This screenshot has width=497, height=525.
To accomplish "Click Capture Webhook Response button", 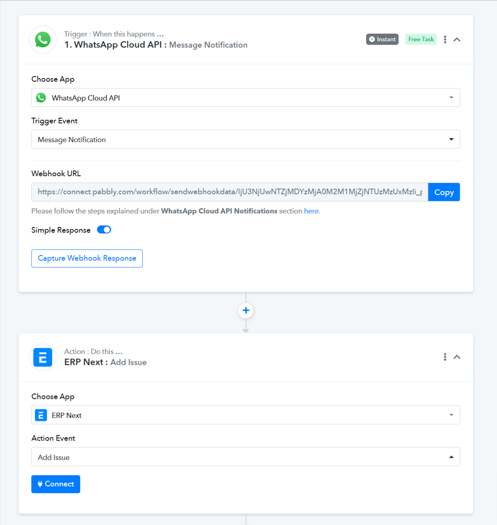I will pos(87,258).
